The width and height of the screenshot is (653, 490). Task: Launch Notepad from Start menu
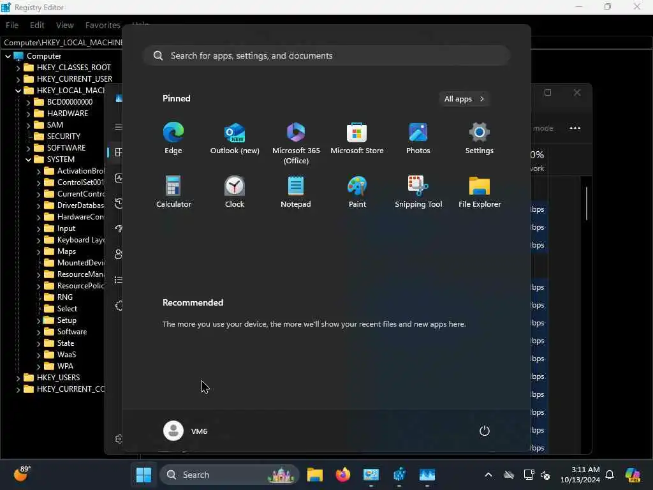[296, 192]
